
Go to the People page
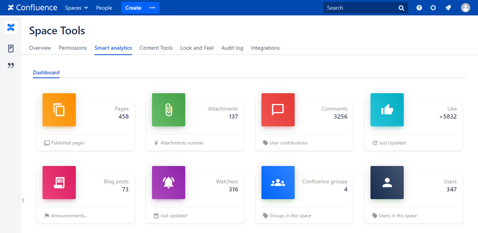pos(104,8)
